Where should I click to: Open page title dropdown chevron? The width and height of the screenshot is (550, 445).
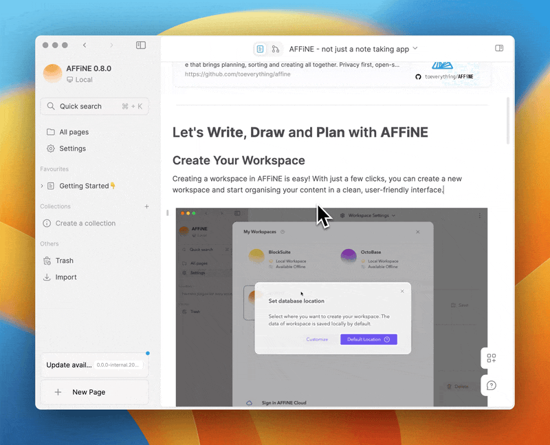(x=415, y=48)
